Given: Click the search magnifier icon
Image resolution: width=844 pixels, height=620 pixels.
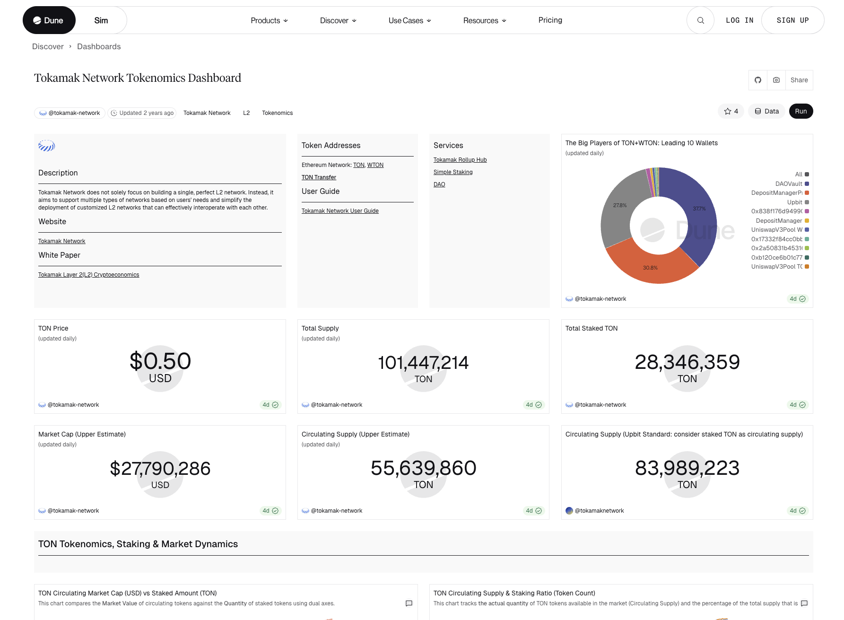Looking at the screenshot, I should pos(700,20).
